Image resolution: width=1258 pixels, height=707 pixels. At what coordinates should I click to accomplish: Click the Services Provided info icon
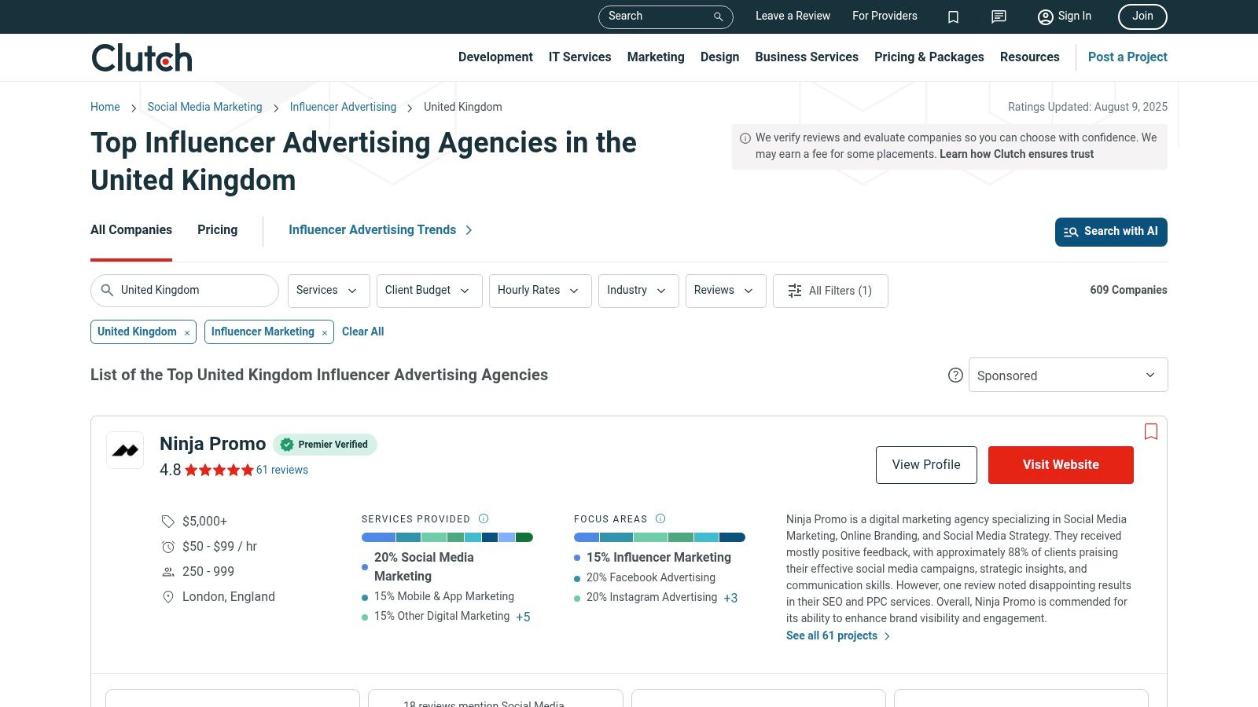point(484,518)
